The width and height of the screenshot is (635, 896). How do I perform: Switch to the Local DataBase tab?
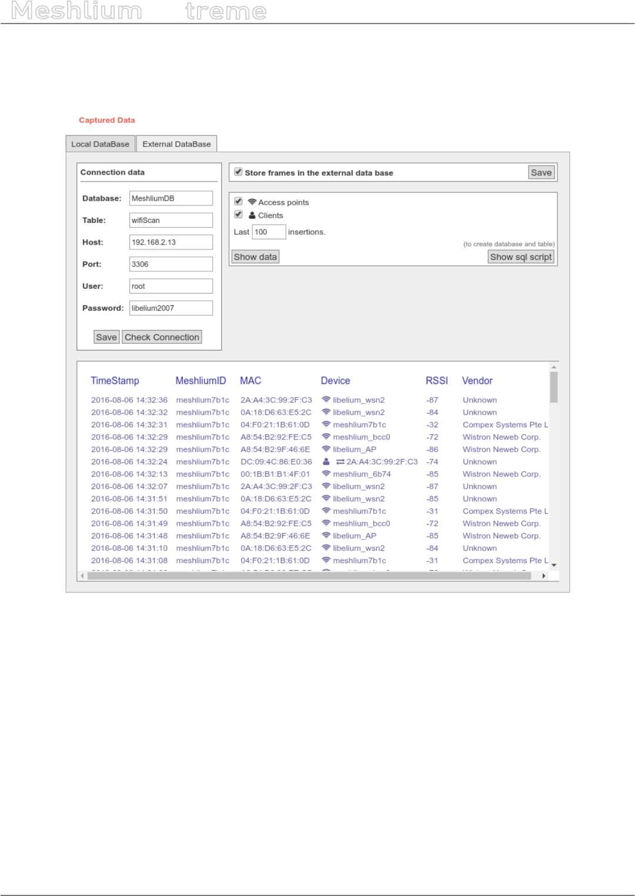(101, 144)
